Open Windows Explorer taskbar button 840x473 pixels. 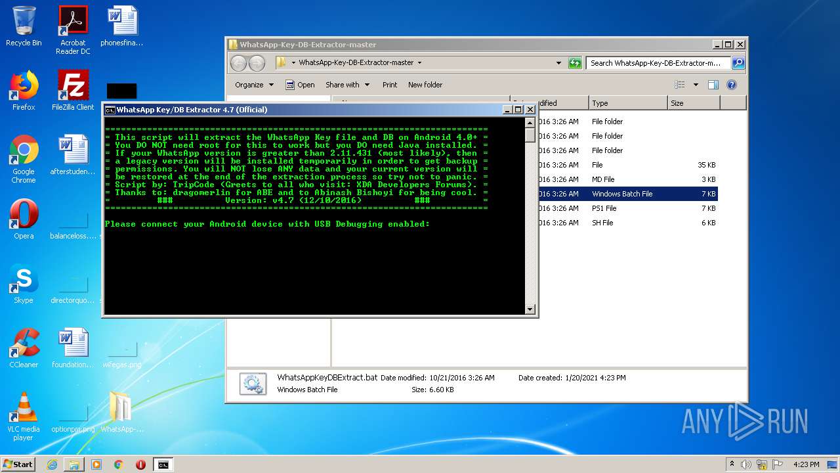coord(74,464)
